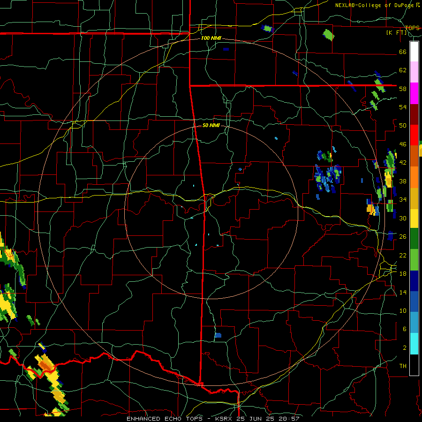This screenshot has width=422, height=422.
Task: Click the 46 legend value
Action: point(403,144)
